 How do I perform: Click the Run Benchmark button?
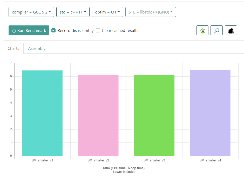pyautogui.click(x=29, y=30)
